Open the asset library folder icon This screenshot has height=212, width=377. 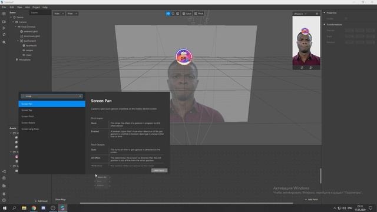click(4, 186)
